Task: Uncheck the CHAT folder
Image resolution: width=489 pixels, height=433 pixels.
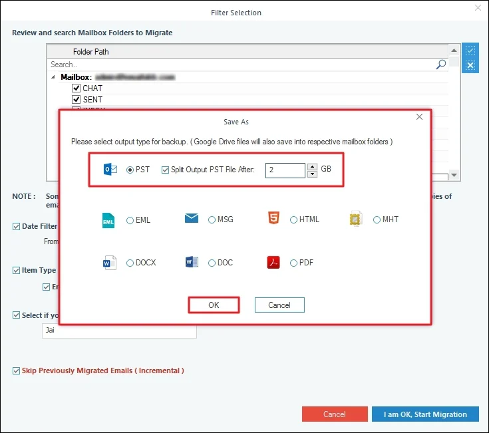Action: 77,88
